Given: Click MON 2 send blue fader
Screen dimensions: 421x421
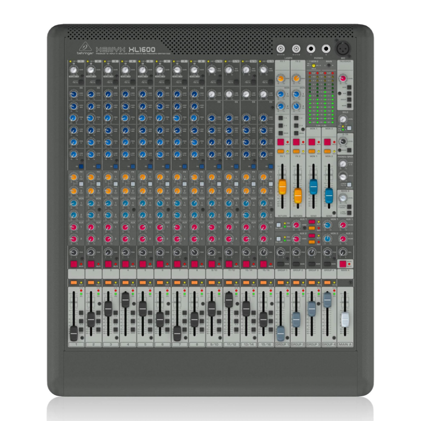Looking at the screenshot, I should coord(329,196).
